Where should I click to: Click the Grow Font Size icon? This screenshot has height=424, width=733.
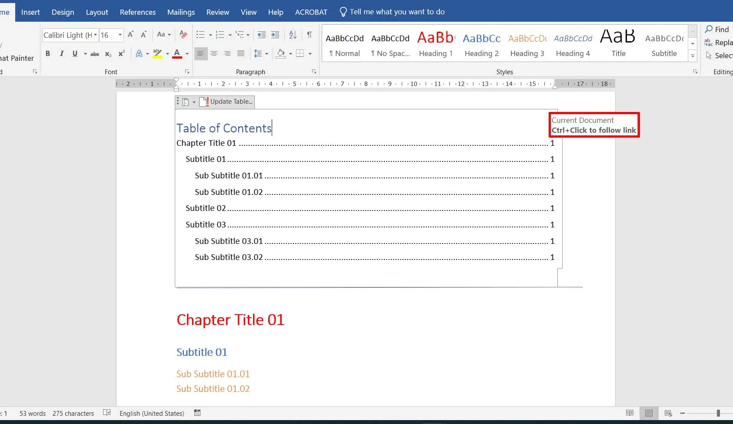click(131, 35)
